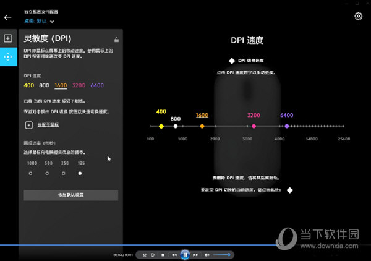
Task: Select 3200 in the panel's DPI speed list
Action: (79, 85)
